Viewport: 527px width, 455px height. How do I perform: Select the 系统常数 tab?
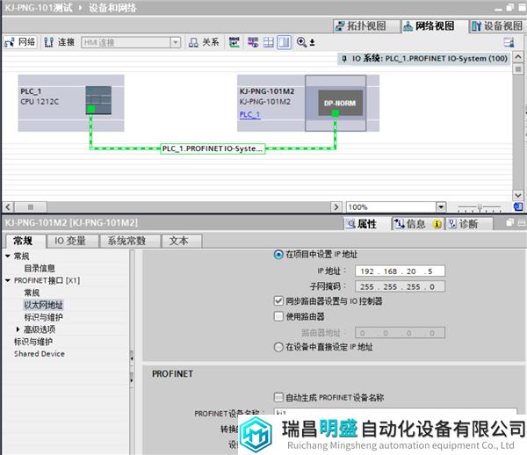[x=130, y=241]
